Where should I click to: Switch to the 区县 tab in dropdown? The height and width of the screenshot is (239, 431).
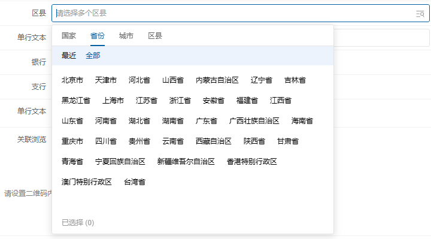(x=155, y=36)
